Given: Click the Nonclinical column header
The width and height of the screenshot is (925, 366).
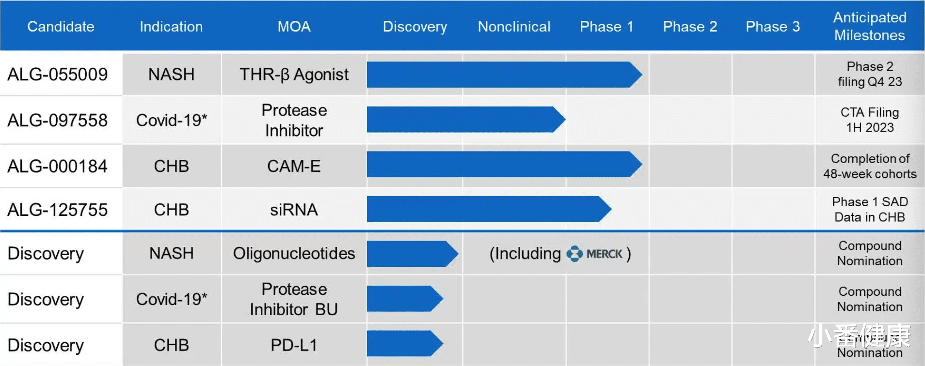Looking at the screenshot, I should click(514, 27).
